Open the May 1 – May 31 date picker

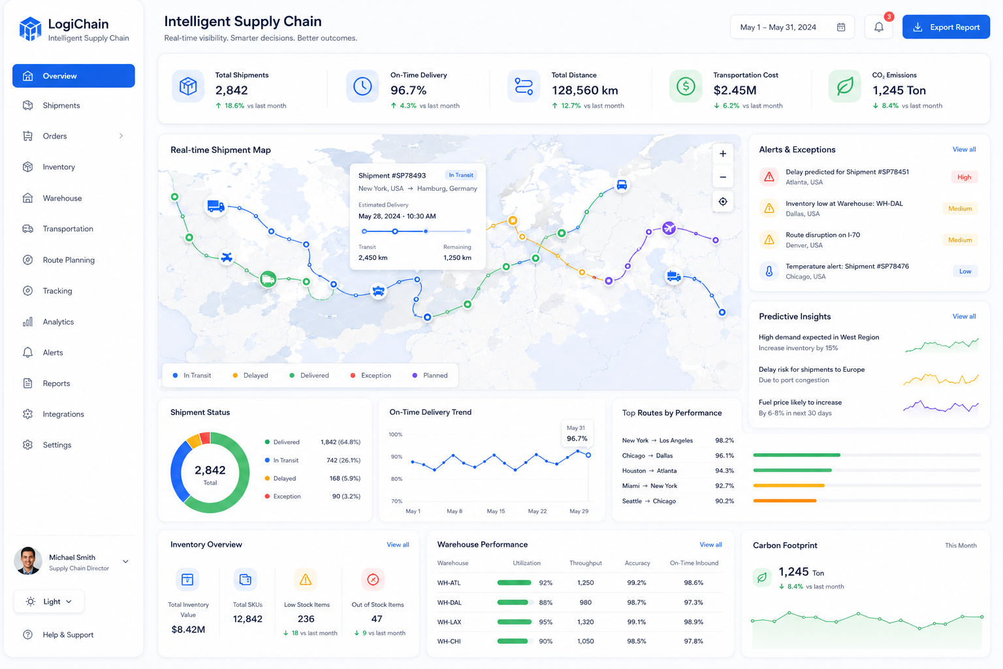pos(792,27)
